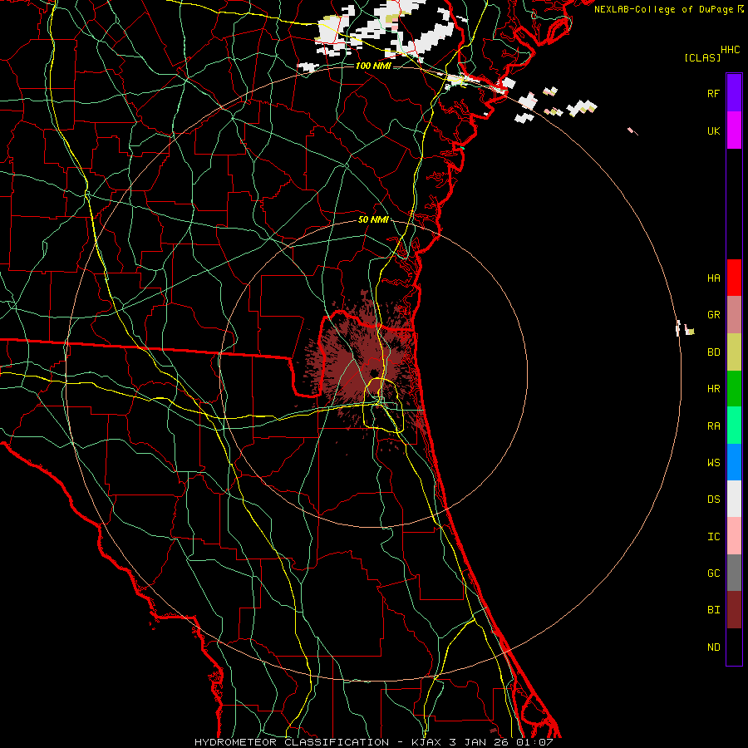Click the black radar site dot
The image size is (748, 748).
[x=373, y=373]
